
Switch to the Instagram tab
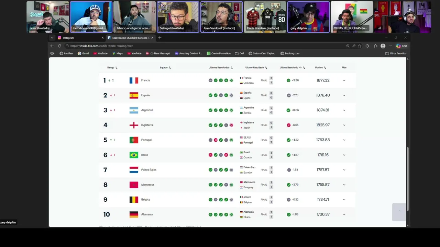point(80,38)
